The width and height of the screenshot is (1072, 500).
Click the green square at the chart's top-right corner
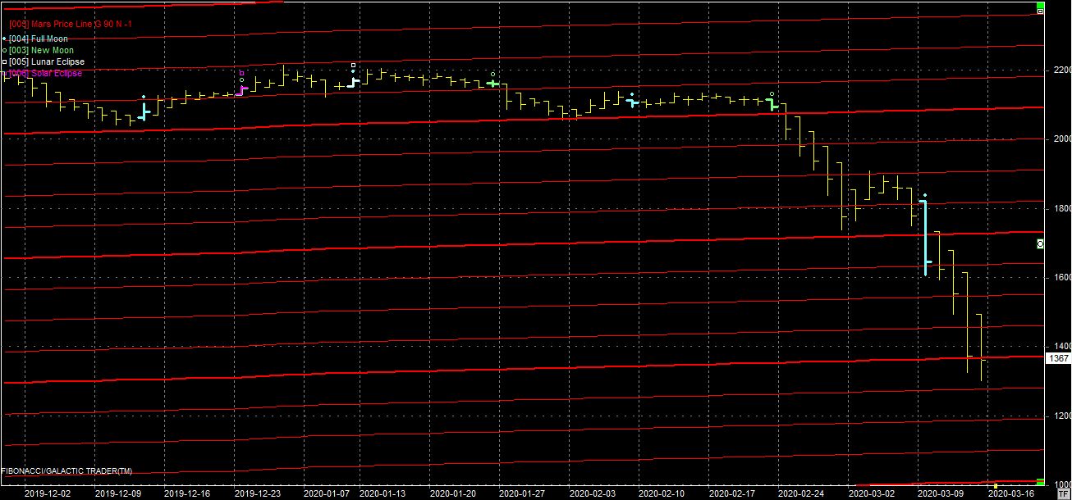click(x=1040, y=5)
